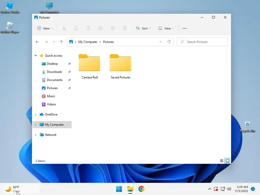Click the 2 items status text

click(x=40, y=161)
